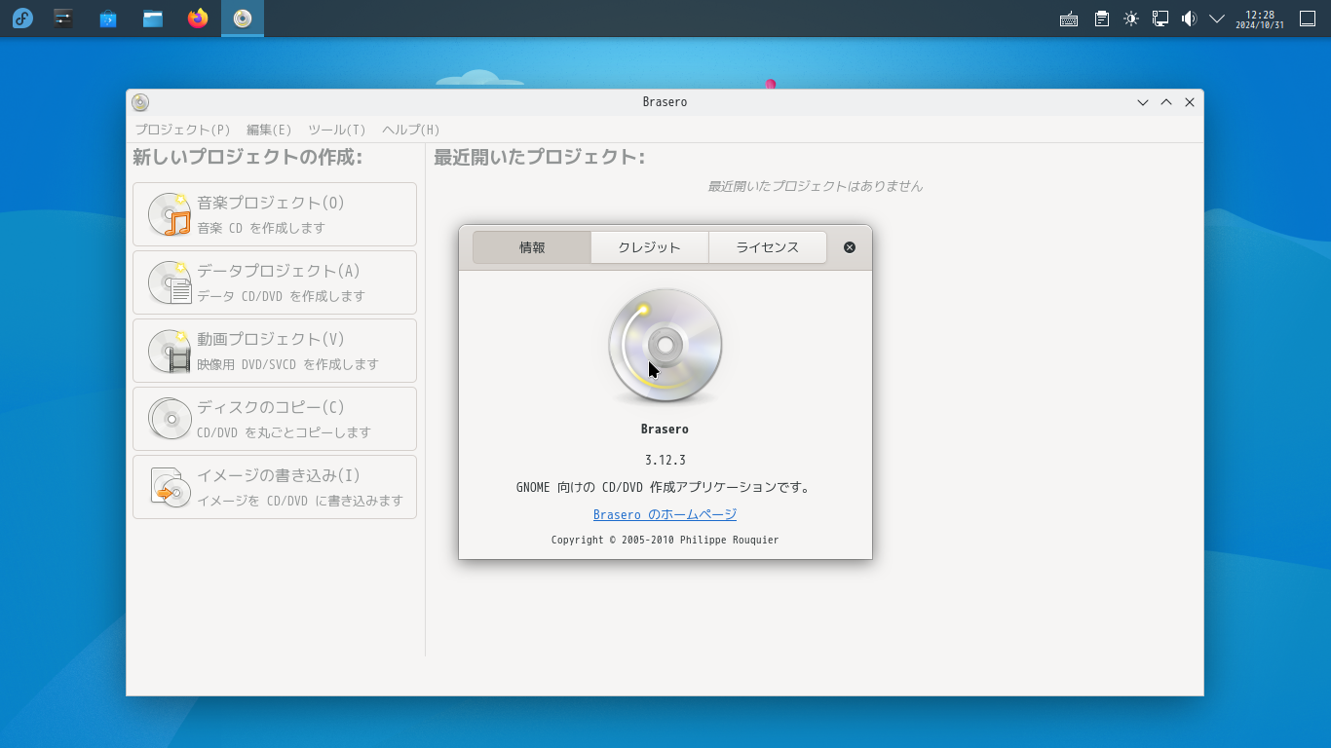This screenshot has height=748, width=1331.
Task: Open the network connections tray icon
Action: 1160,19
